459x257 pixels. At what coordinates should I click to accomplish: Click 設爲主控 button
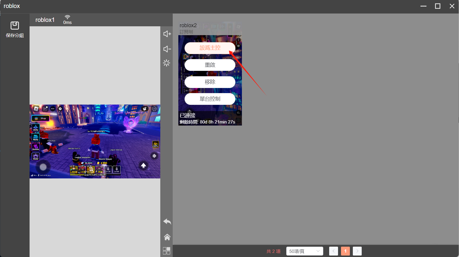(x=210, y=48)
